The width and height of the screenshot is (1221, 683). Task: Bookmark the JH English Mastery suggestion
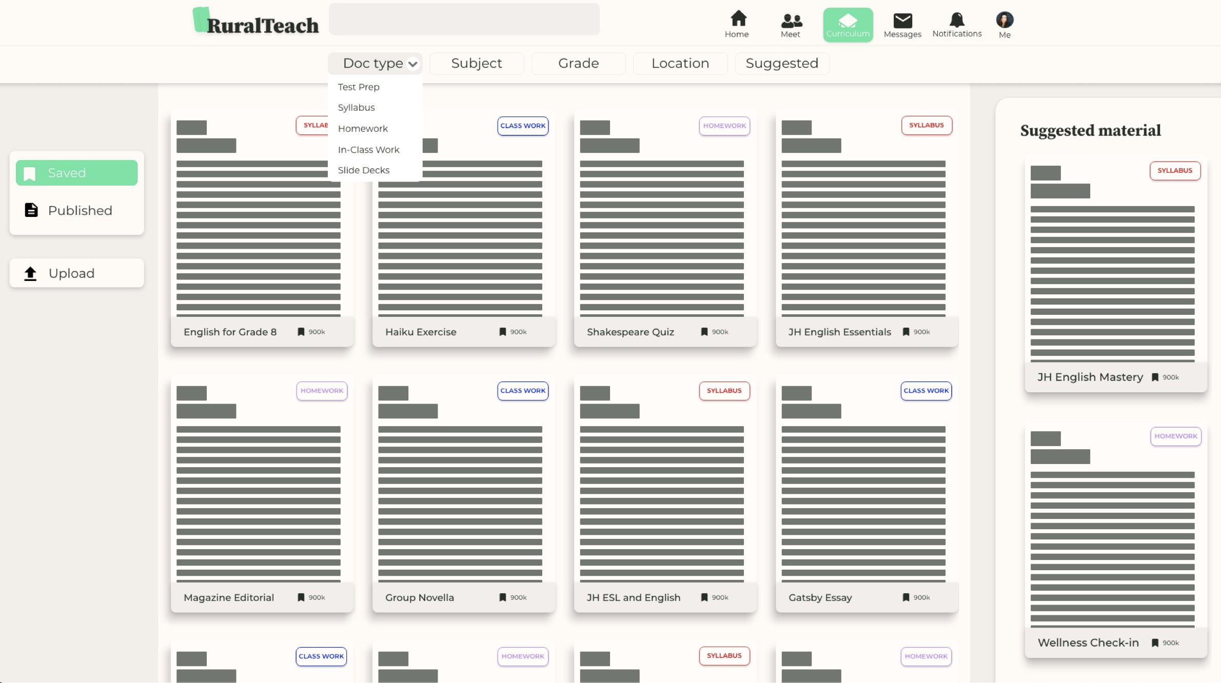[1155, 377]
